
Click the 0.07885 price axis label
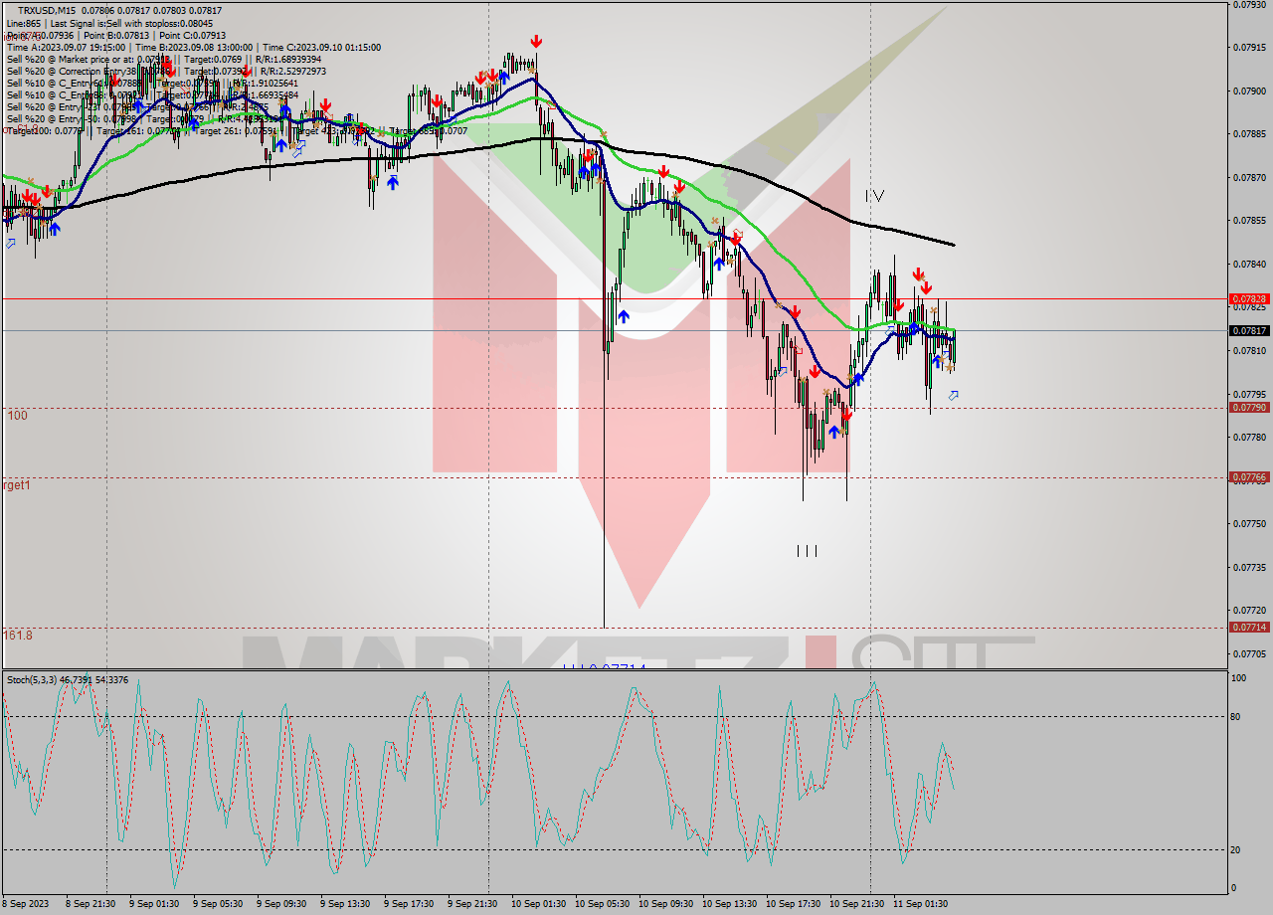click(x=1249, y=133)
